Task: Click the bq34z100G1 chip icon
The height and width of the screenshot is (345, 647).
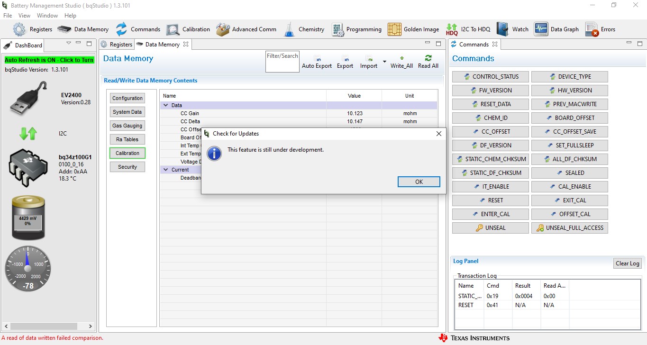Action: click(x=28, y=168)
